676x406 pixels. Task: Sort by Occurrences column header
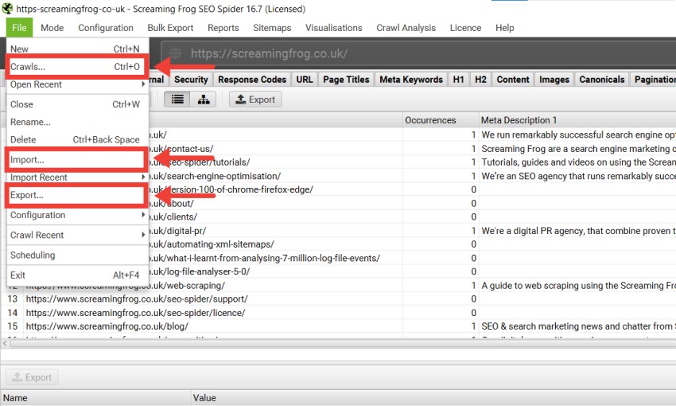coord(441,120)
